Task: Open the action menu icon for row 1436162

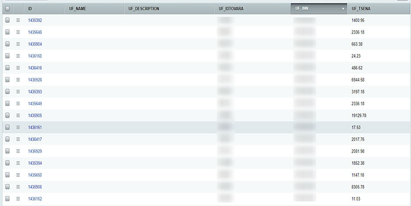Action: (18, 199)
